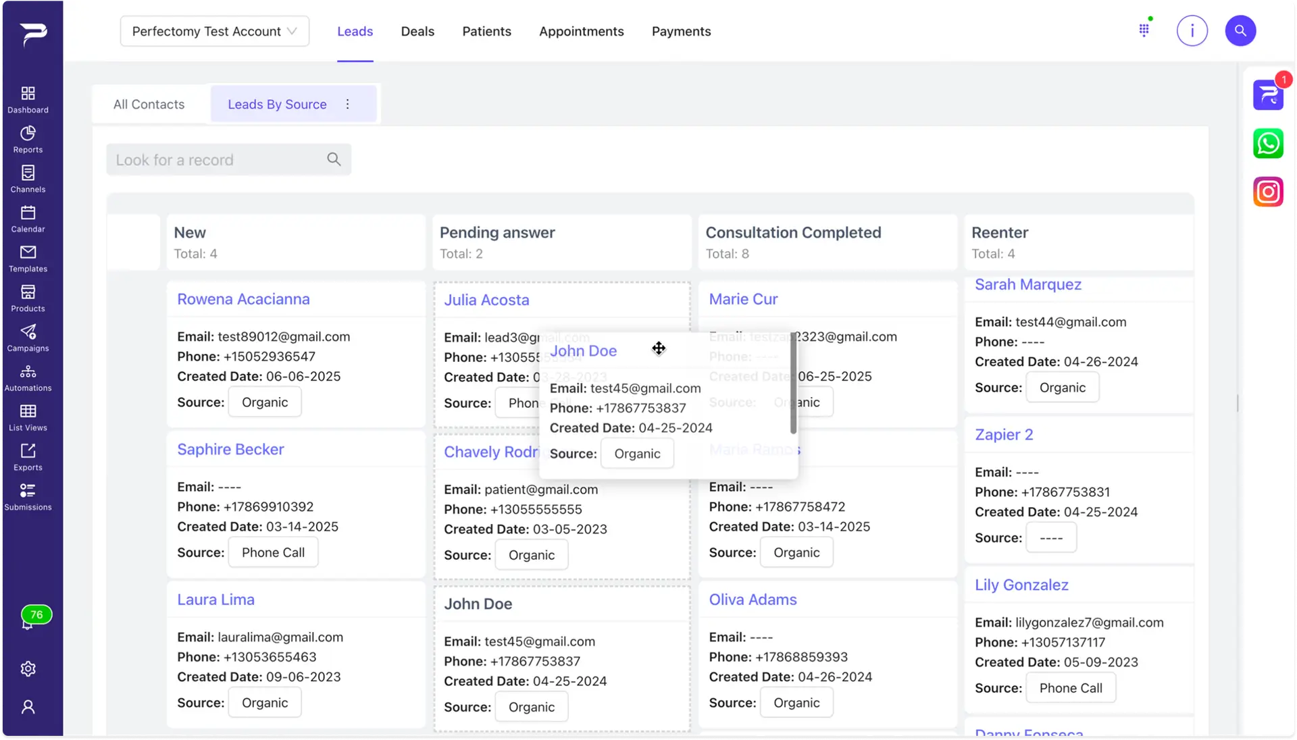Click the magnifier icon in record search

(334, 159)
